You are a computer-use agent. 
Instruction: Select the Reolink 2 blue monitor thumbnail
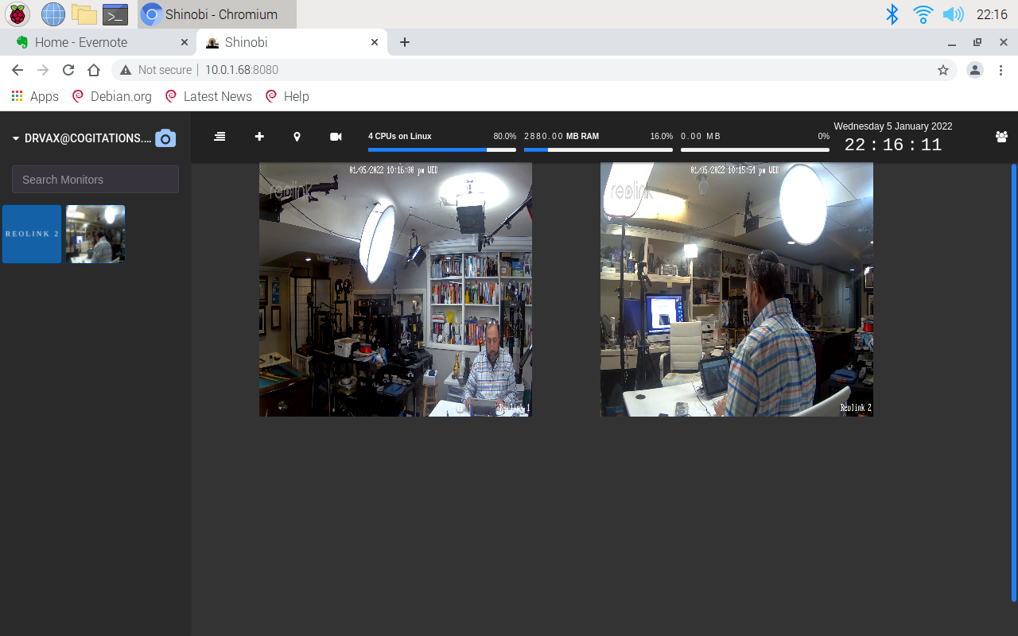[32, 234]
